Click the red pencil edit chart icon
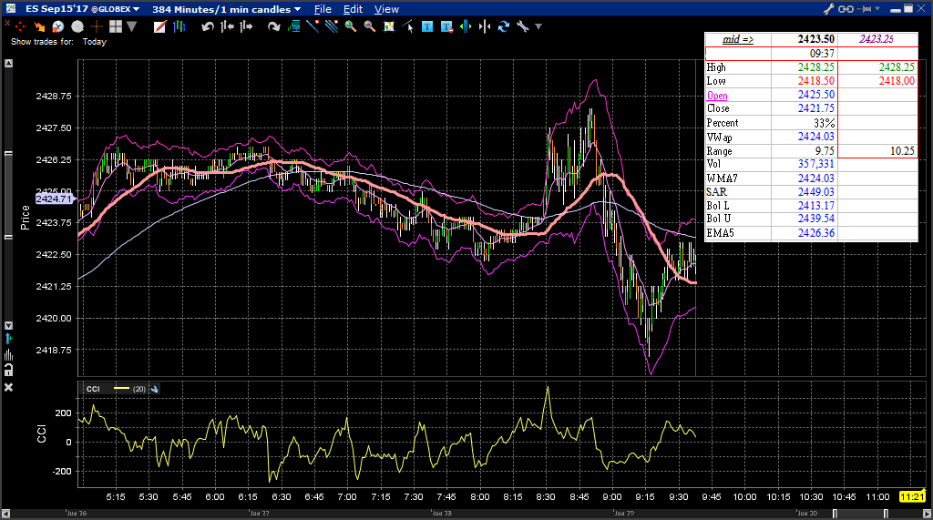Viewport: 933px width, 520px height. (159, 26)
